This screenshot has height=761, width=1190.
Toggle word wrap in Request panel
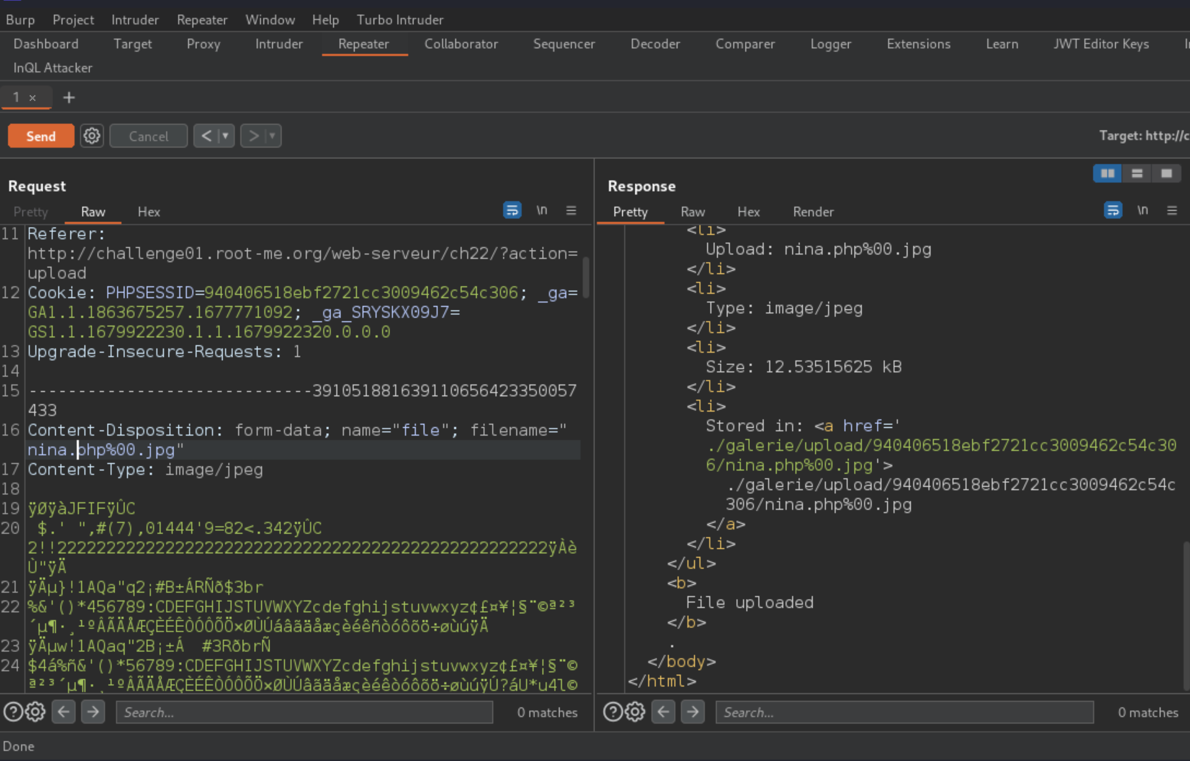point(512,210)
